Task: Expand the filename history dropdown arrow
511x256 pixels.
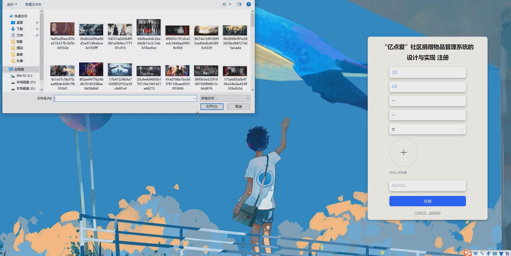Action: tap(195, 98)
